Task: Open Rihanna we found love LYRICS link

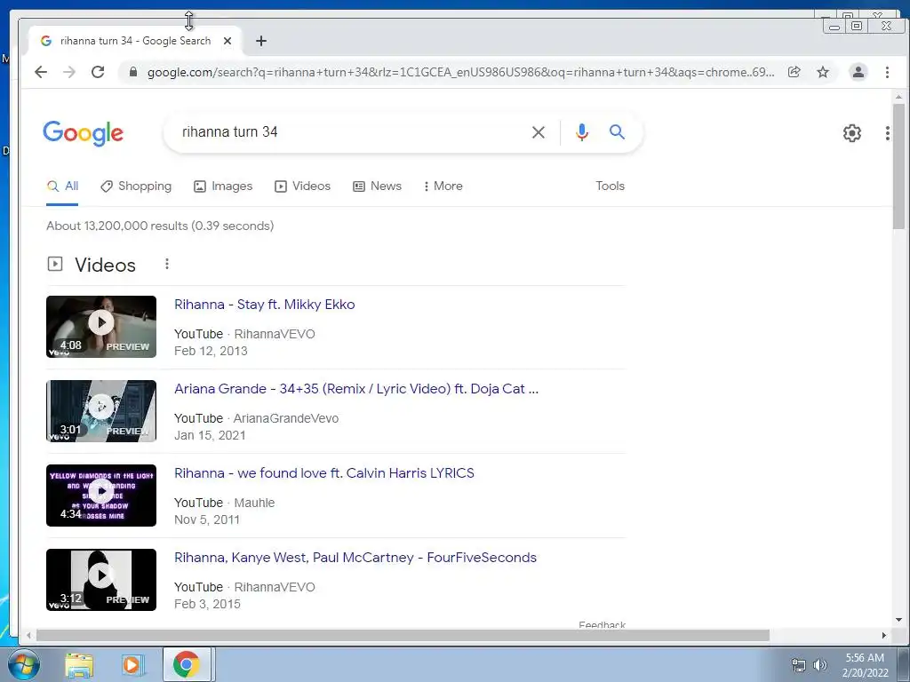Action: pyautogui.click(x=323, y=473)
